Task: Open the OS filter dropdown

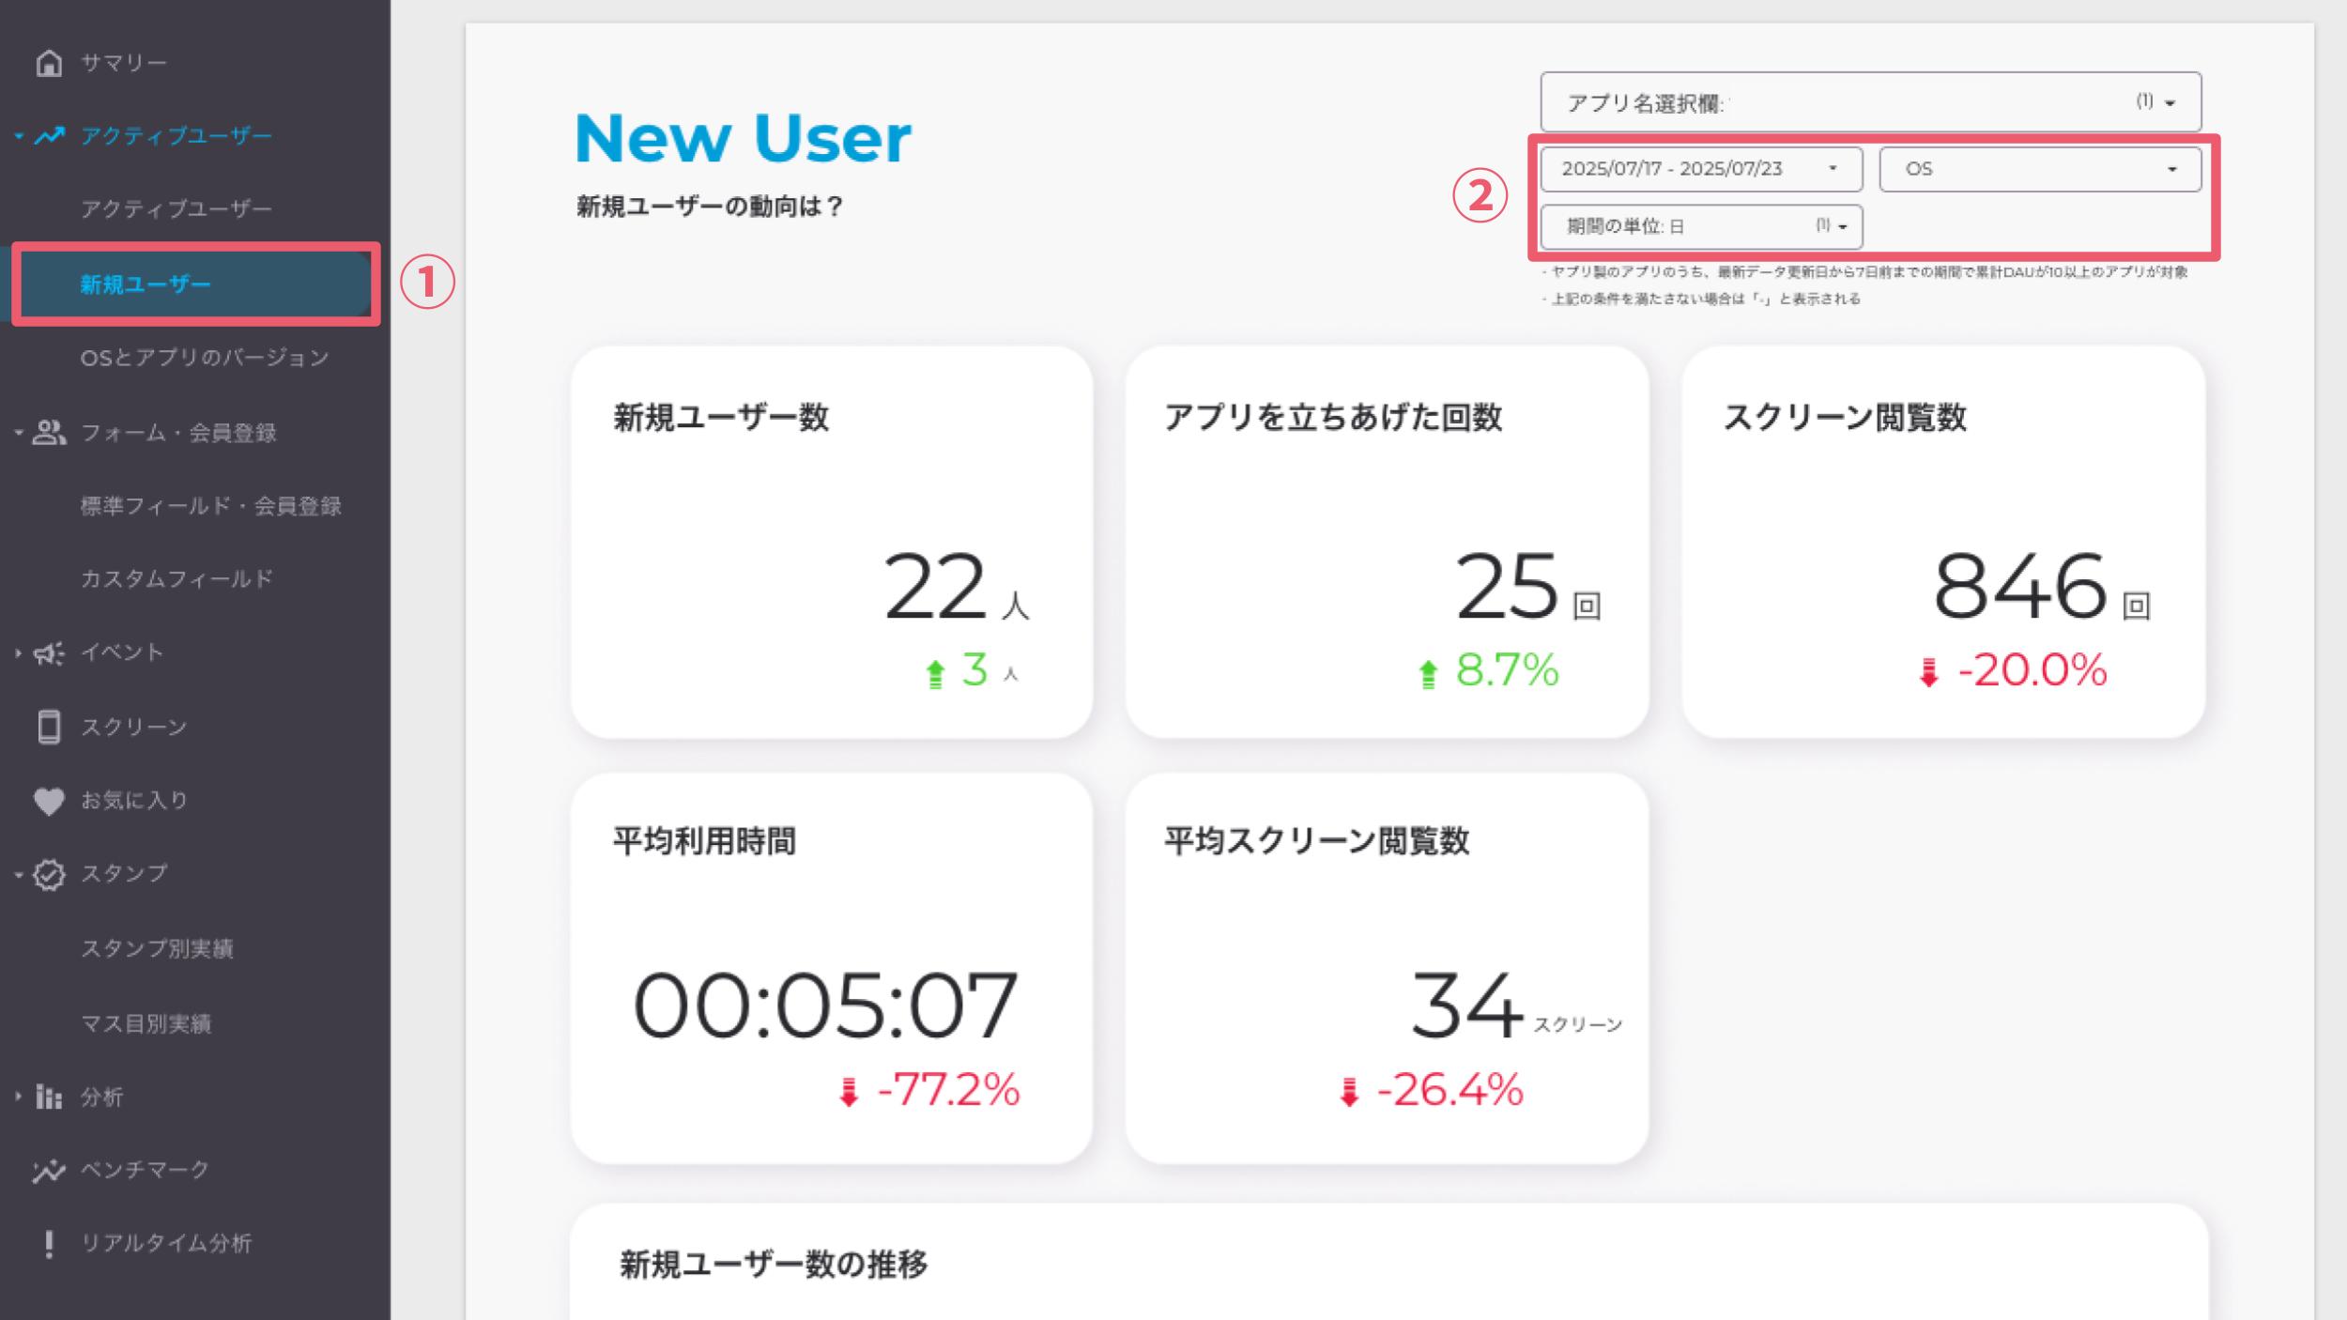Action: click(2040, 170)
